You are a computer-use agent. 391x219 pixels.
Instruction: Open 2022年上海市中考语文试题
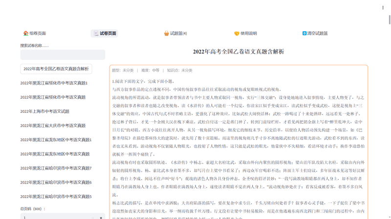45,111
